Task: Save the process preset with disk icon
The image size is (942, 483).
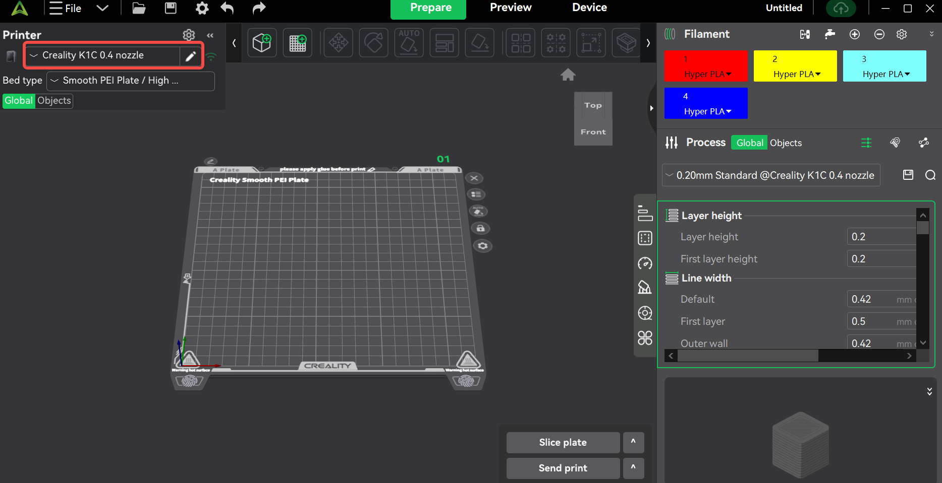Action: (908, 175)
